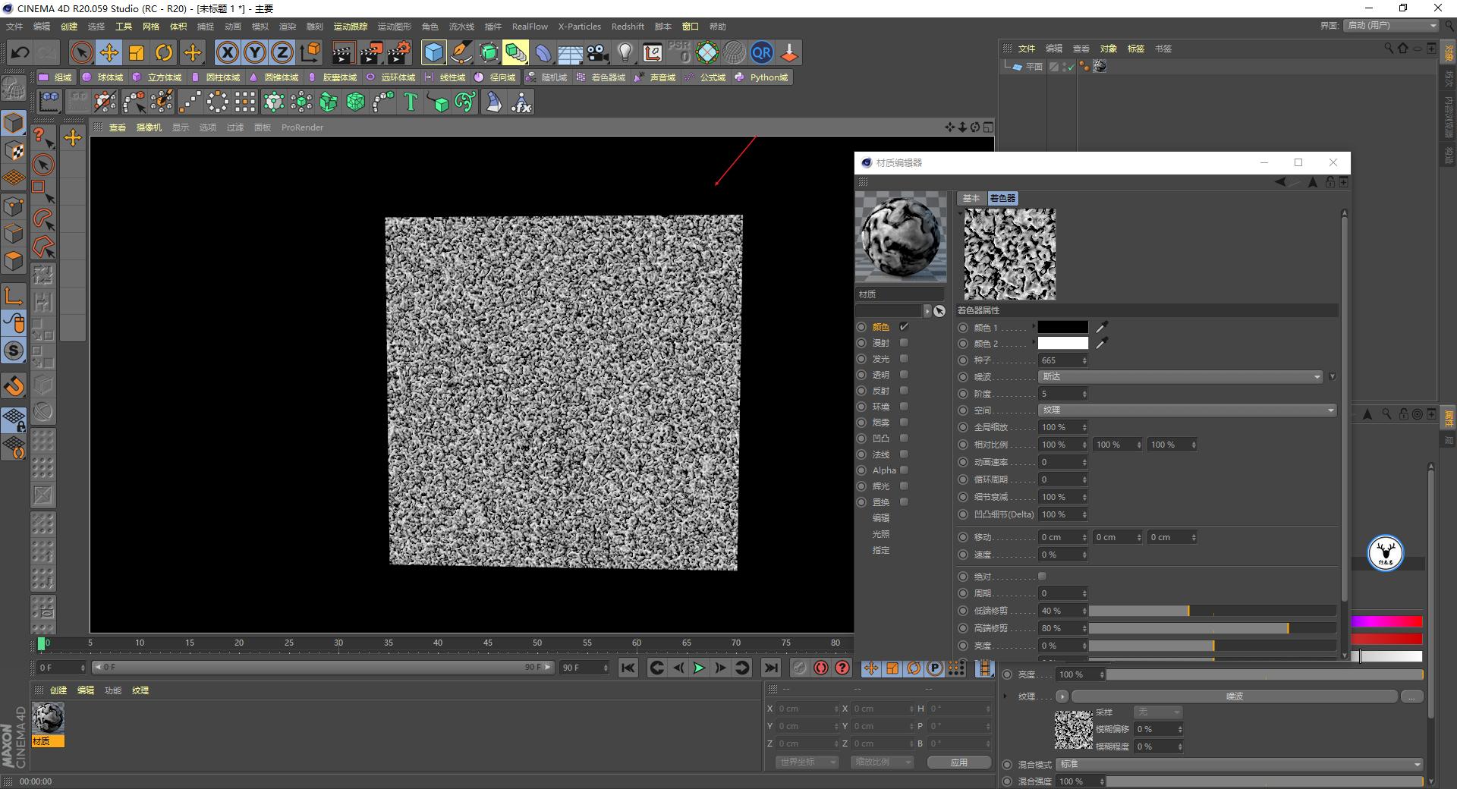This screenshot has height=789, width=1457.
Task: Open the 噪波 noise type dropdown
Action: [x=1180, y=376]
